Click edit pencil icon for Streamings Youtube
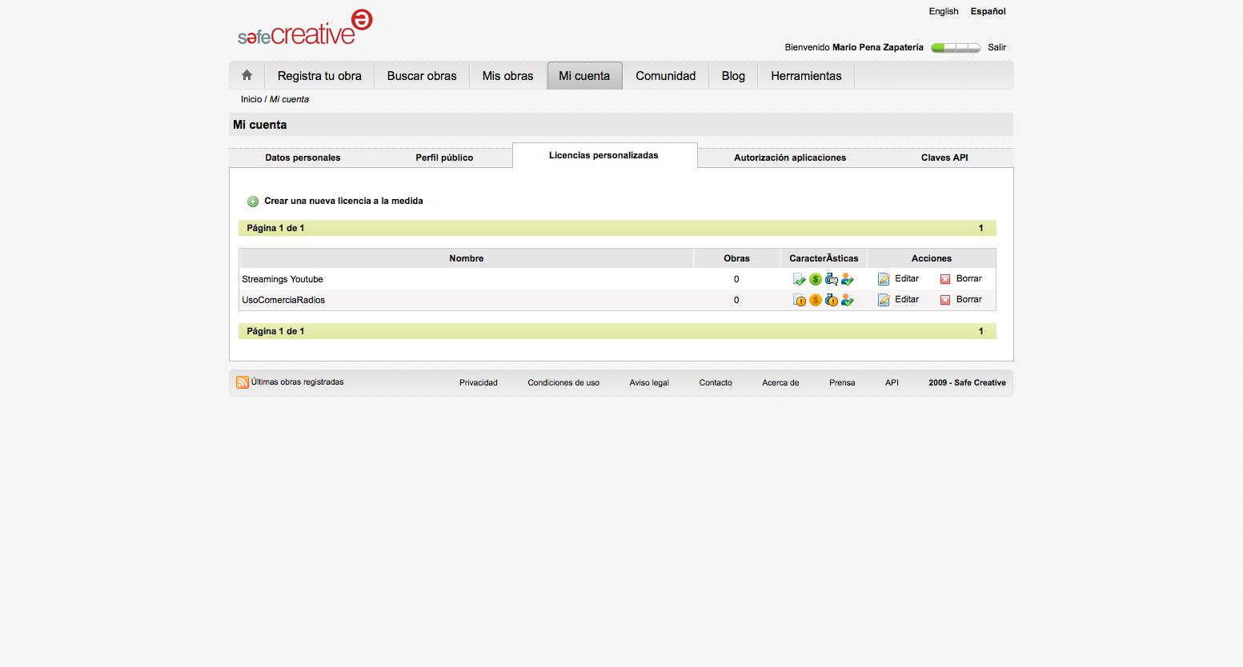The image size is (1243, 667). (x=884, y=279)
